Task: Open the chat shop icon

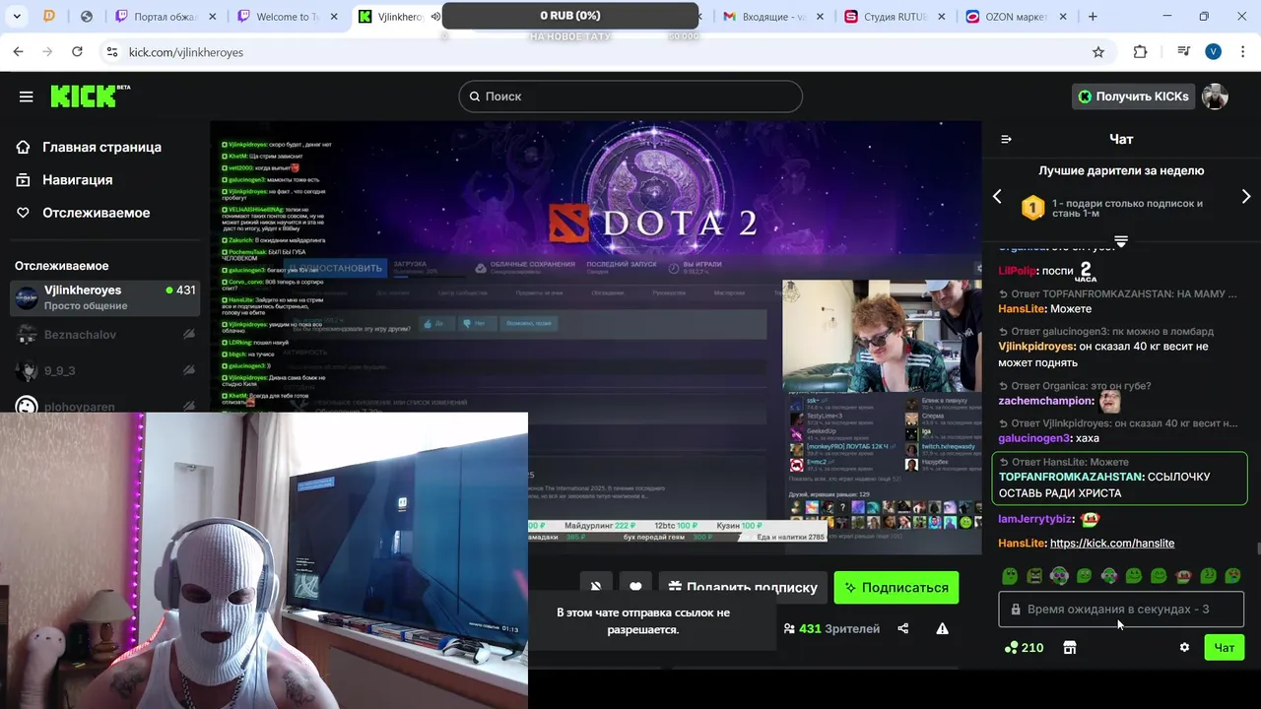Action: click(x=1070, y=648)
